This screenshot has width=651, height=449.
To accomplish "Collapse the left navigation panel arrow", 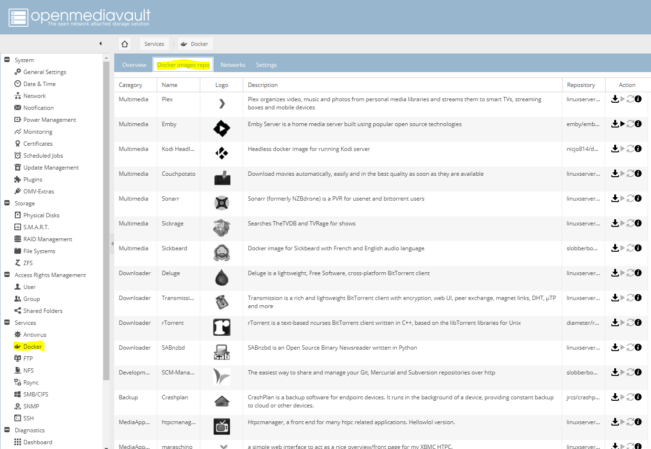I will pyautogui.click(x=100, y=43).
